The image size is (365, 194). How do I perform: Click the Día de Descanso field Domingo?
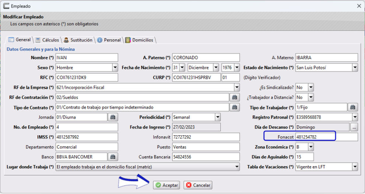(323, 127)
